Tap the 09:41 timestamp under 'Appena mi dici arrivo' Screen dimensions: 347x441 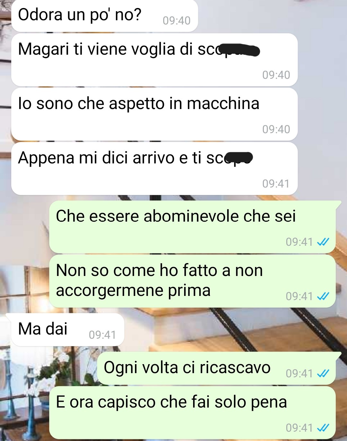[x=276, y=184]
